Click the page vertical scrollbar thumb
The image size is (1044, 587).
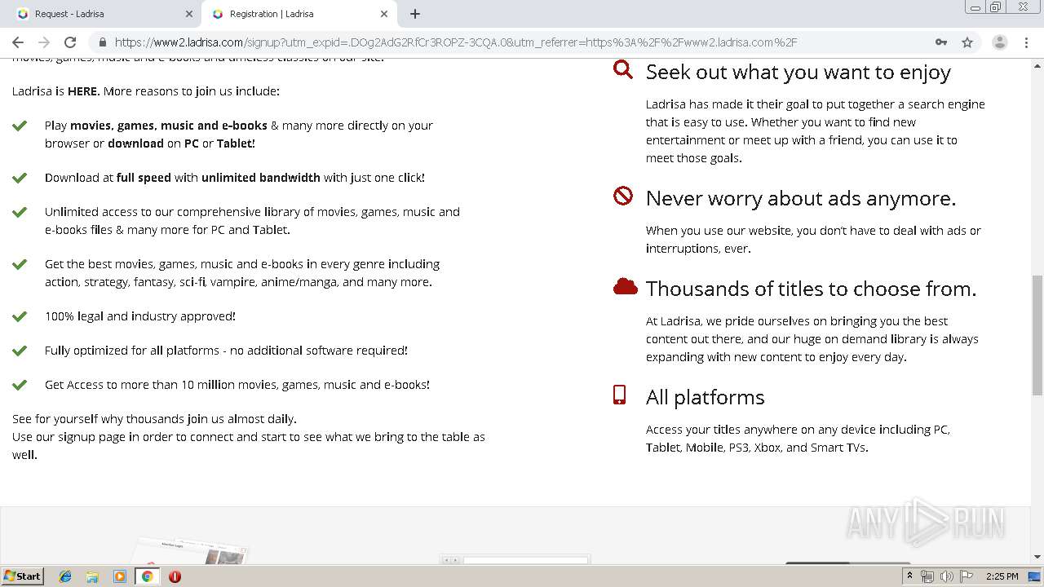(1037, 335)
